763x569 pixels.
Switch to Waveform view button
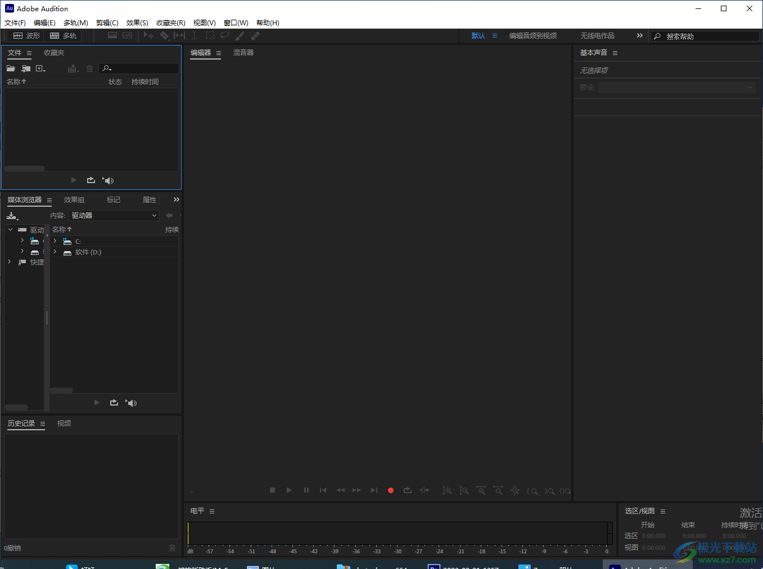[27, 35]
